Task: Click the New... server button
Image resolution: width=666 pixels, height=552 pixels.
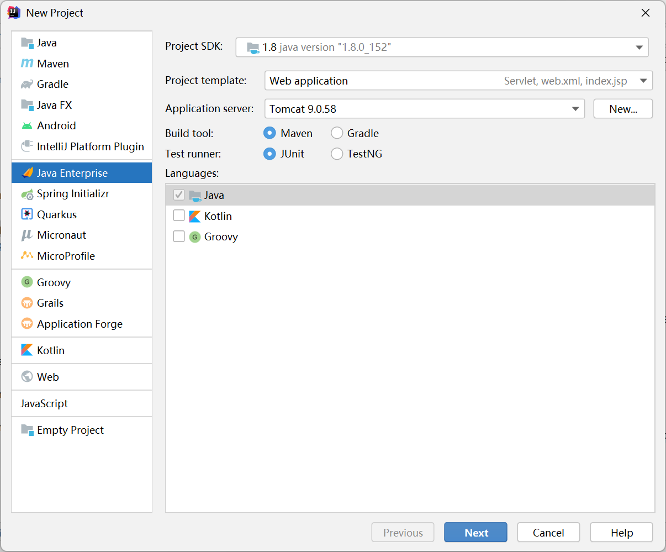Action: pyautogui.click(x=623, y=109)
